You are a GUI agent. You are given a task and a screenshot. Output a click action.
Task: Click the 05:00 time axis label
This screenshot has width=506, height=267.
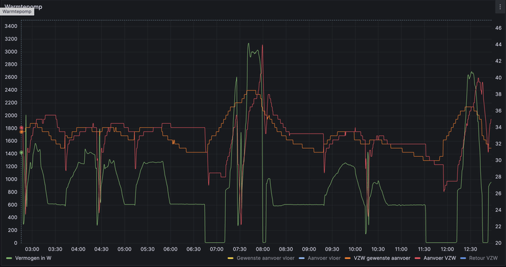124,249
